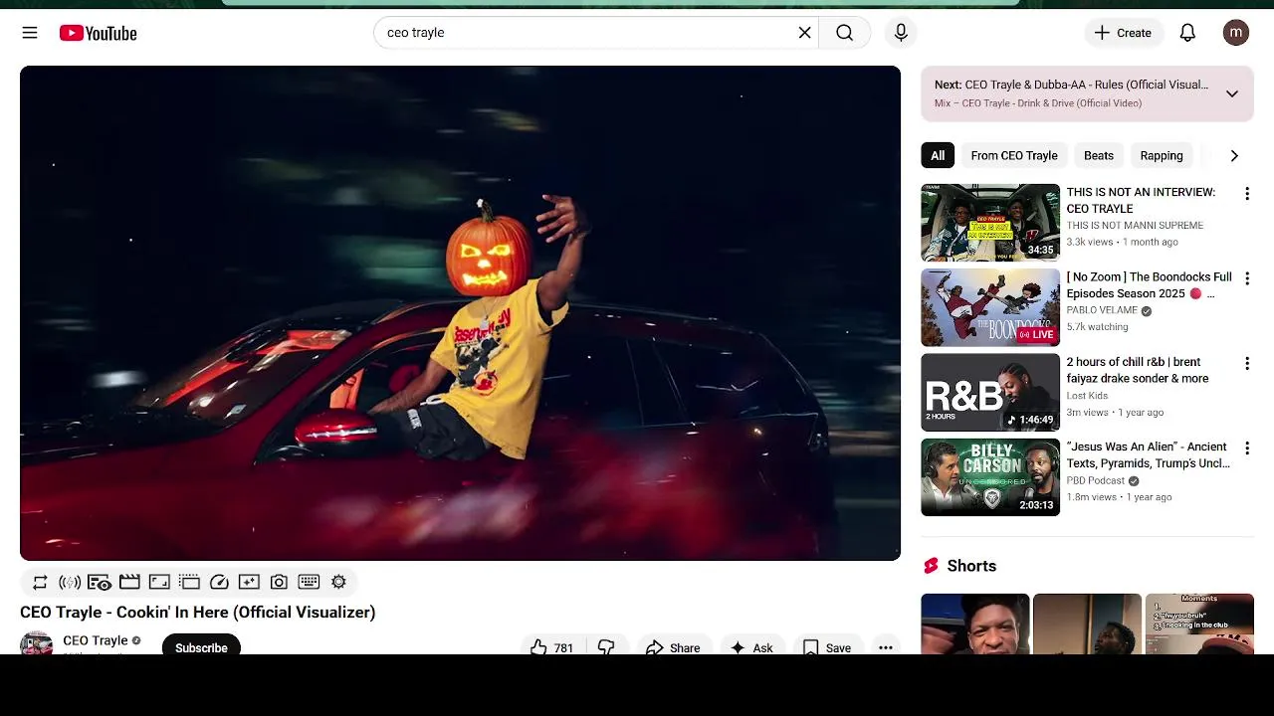Open options for Jesus Was An Alien video
1274x716 pixels.
[1246, 448]
